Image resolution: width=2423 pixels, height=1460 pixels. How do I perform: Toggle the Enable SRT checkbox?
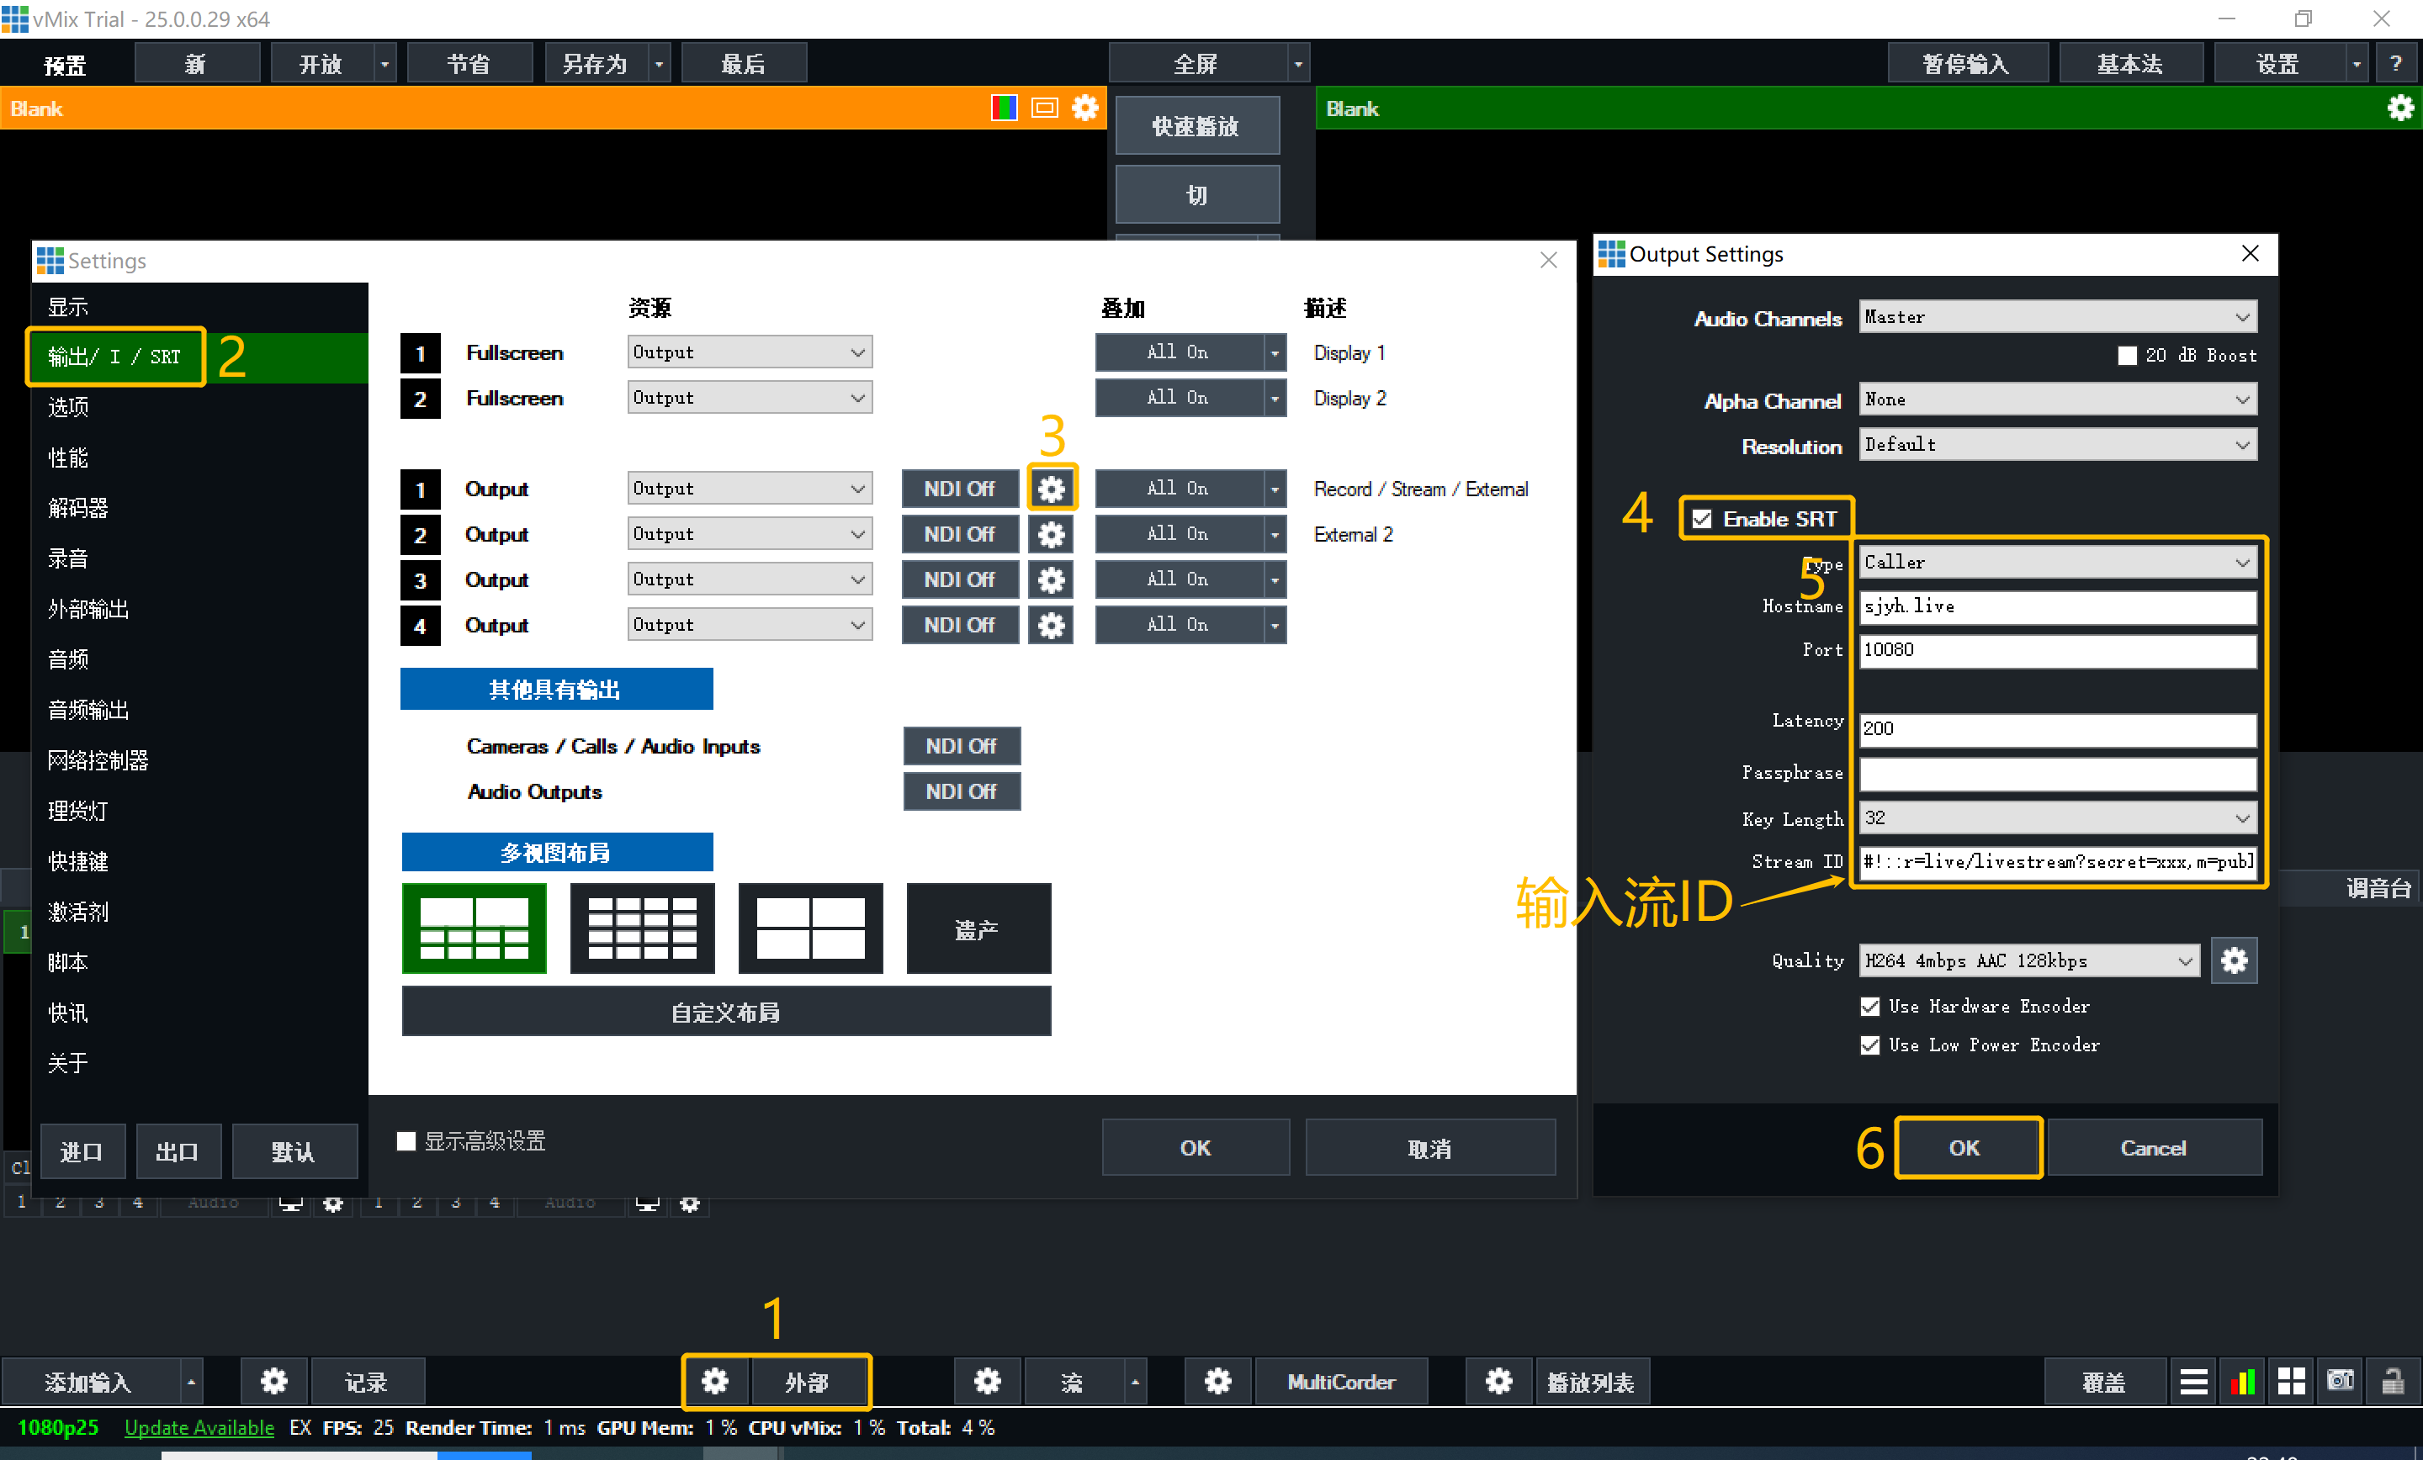(1702, 519)
